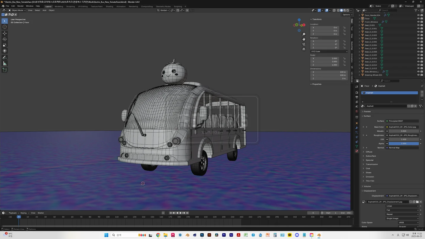Expand the Emission section
Screen dimensions: 425x239
coord(370,177)
